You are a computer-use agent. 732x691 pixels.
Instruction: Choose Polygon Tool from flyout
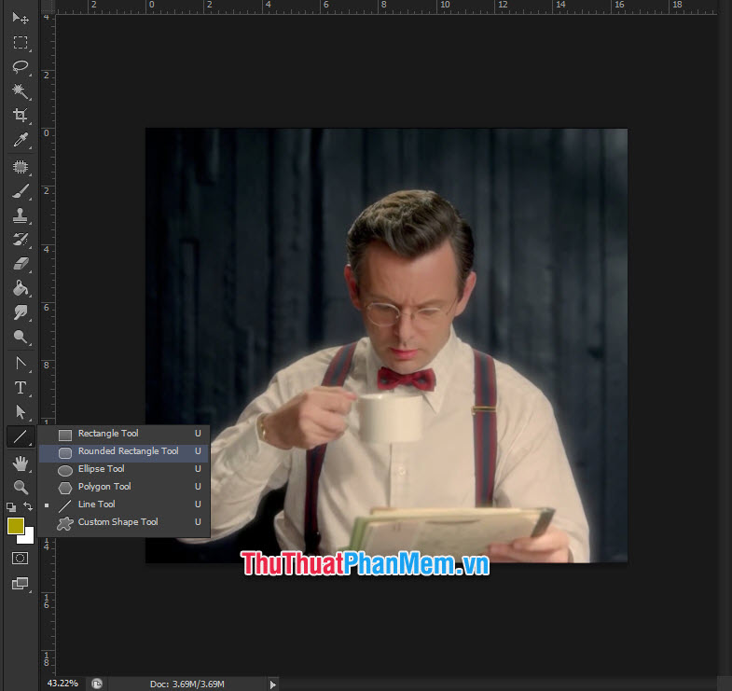click(124, 487)
